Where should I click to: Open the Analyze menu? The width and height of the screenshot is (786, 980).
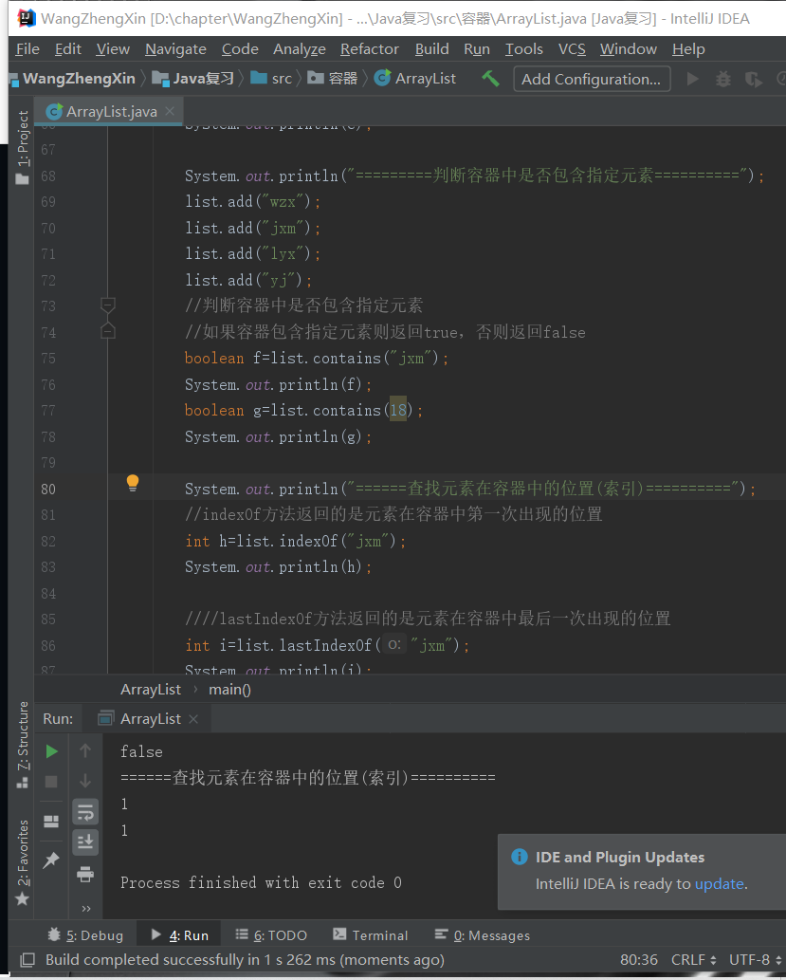pyautogui.click(x=300, y=48)
